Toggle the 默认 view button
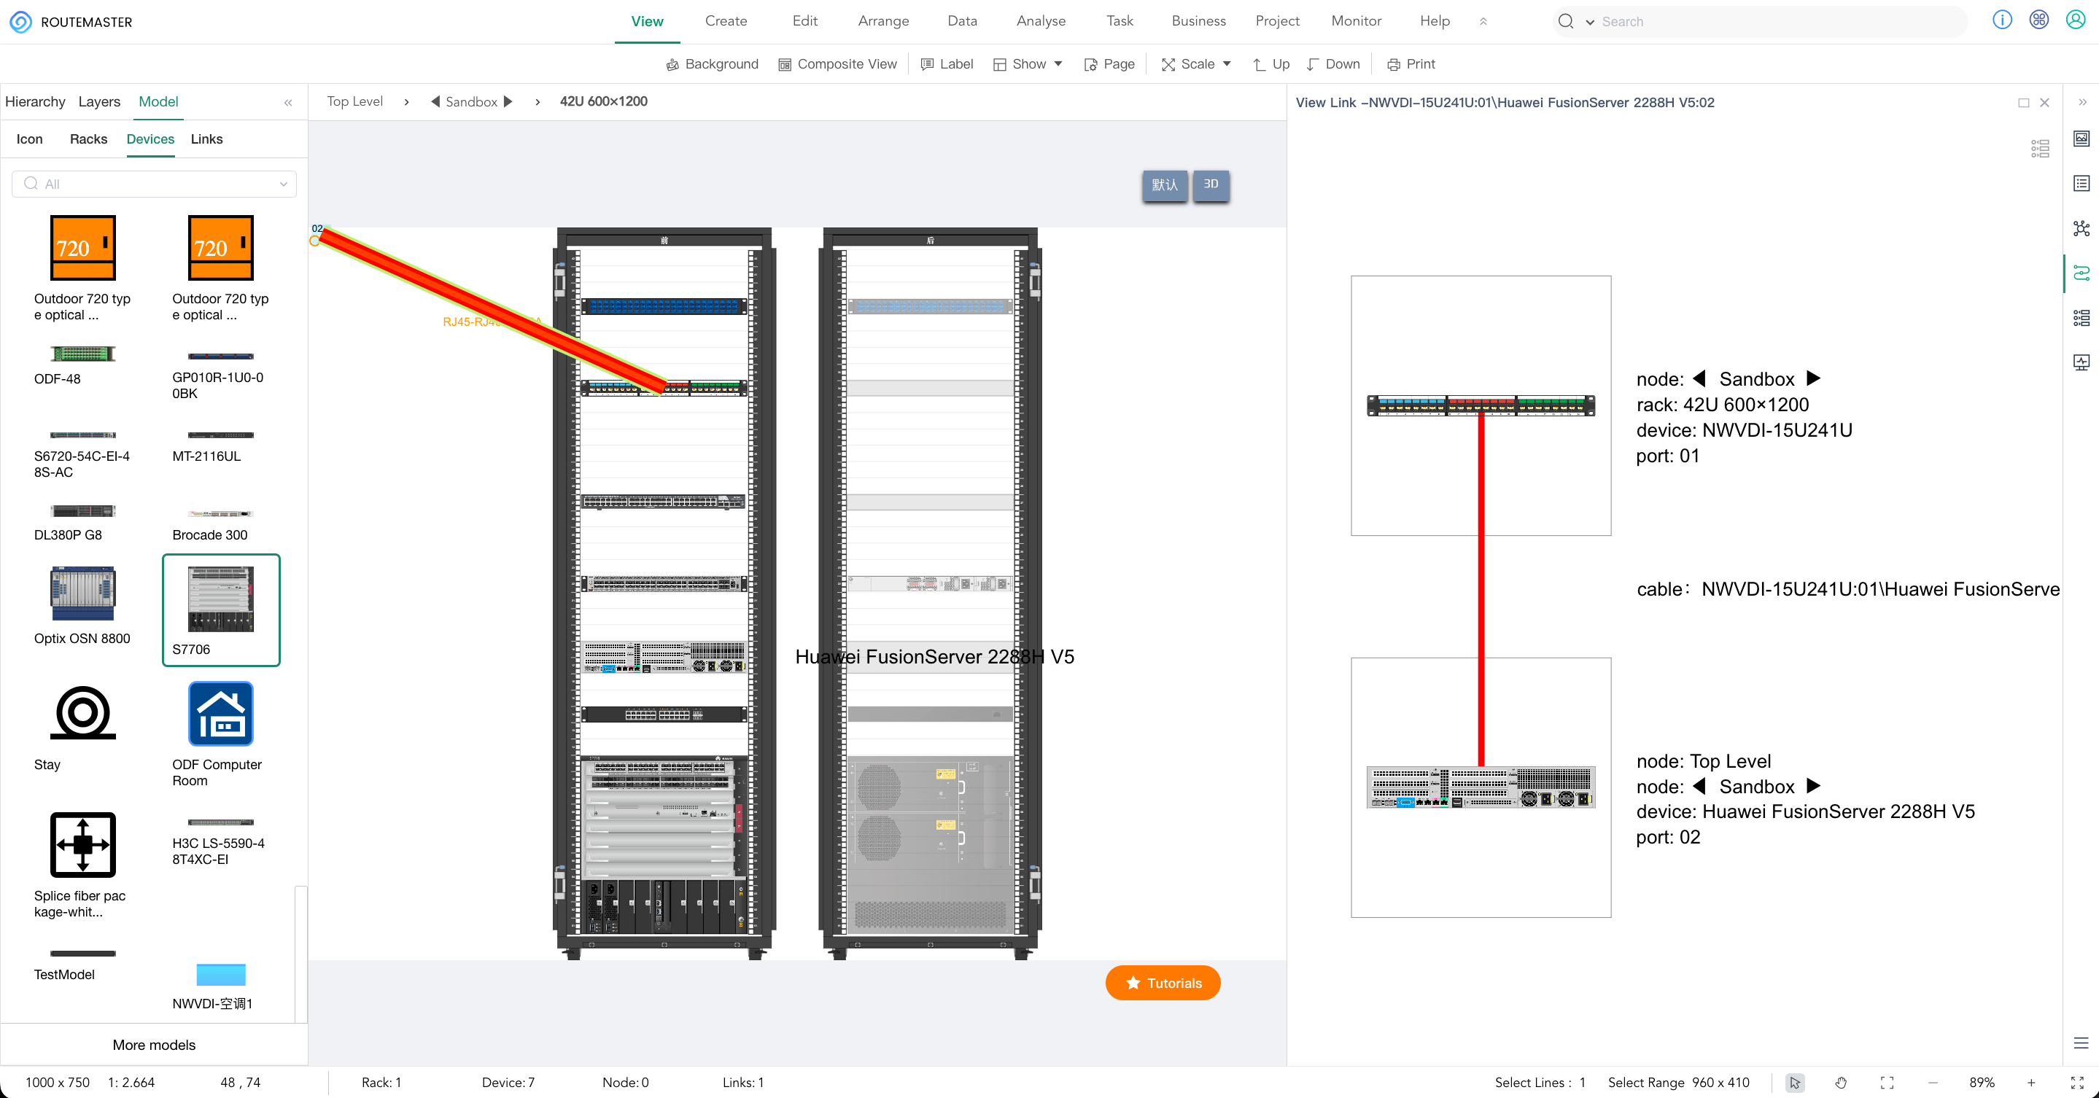This screenshot has width=2099, height=1098. click(x=1165, y=185)
